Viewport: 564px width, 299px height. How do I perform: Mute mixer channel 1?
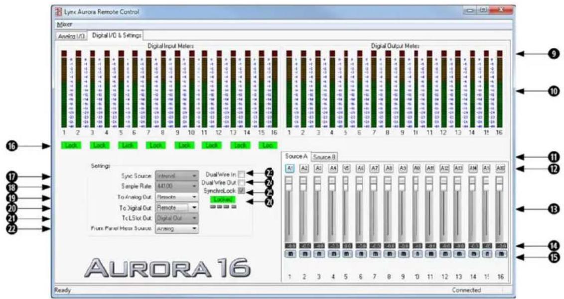(x=290, y=254)
